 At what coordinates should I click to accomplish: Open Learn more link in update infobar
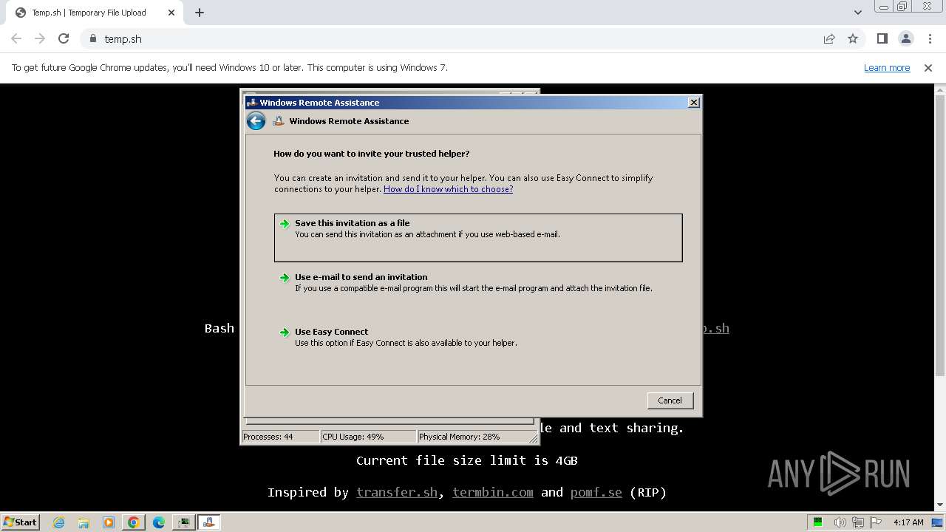[887, 68]
